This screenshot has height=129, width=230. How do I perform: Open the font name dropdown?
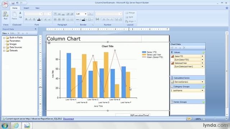point(41,14)
